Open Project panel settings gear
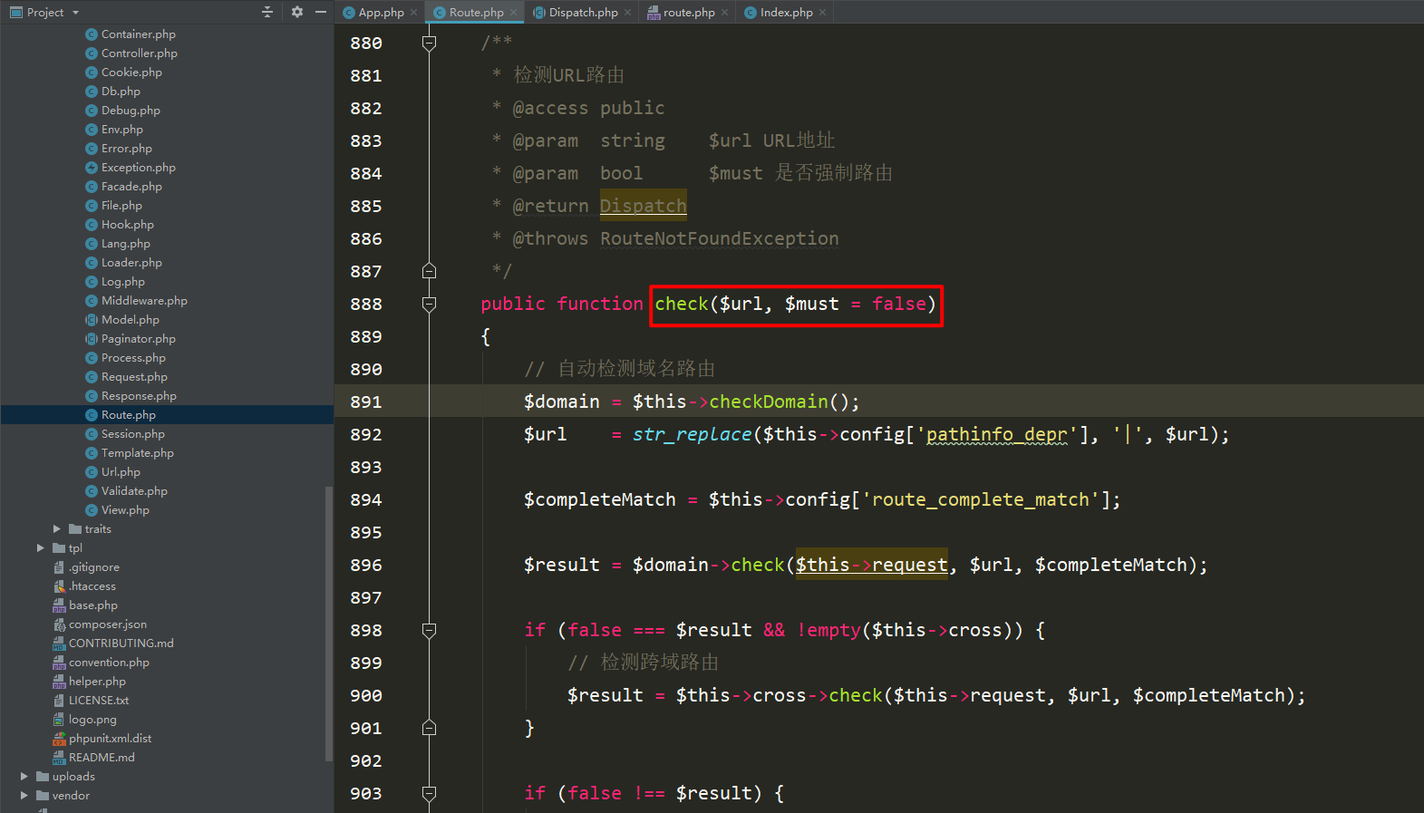Image resolution: width=1424 pixels, height=813 pixels. [297, 12]
